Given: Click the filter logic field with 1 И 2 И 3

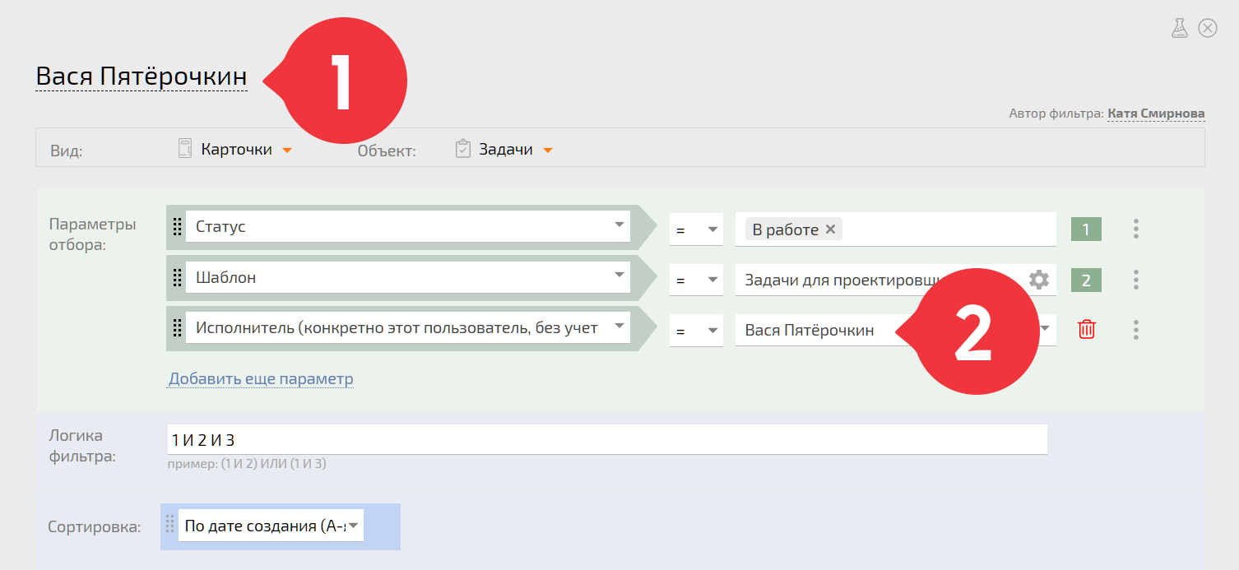Looking at the screenshot, I should [607, 439].
